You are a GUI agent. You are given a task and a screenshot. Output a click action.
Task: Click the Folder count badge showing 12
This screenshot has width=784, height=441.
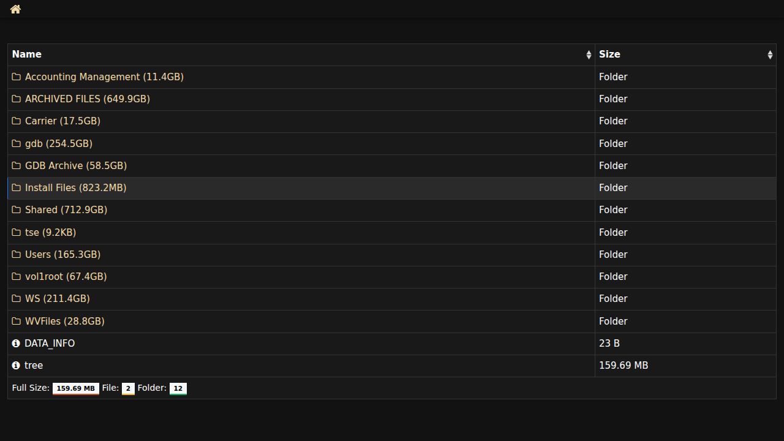click(178, 388)
